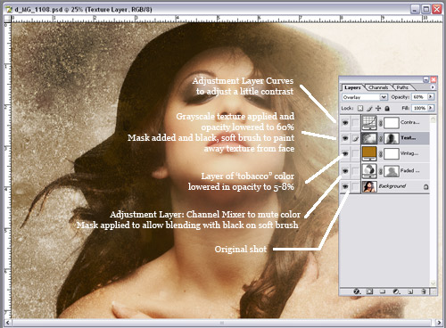This screenshot has height=328, width=446.
Task: Toggle link box on Background layer
Action: coord(356,186)
